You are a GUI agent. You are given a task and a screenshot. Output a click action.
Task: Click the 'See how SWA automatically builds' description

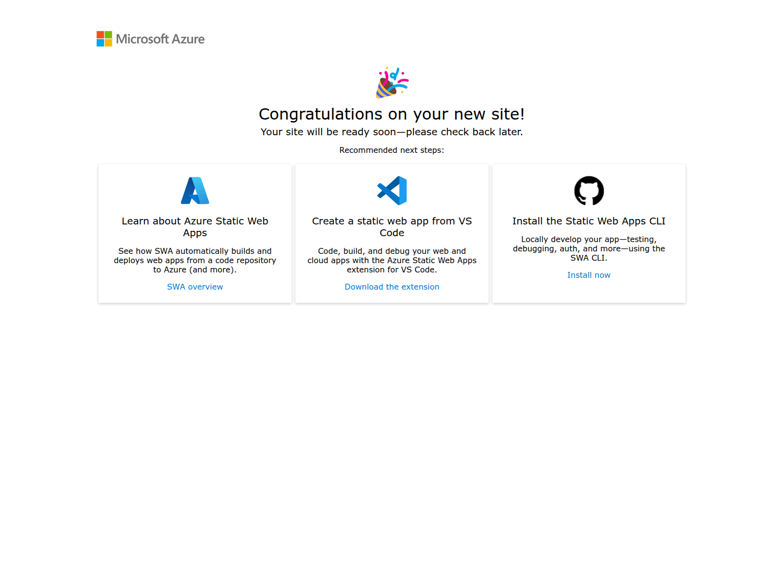(195, 260)
